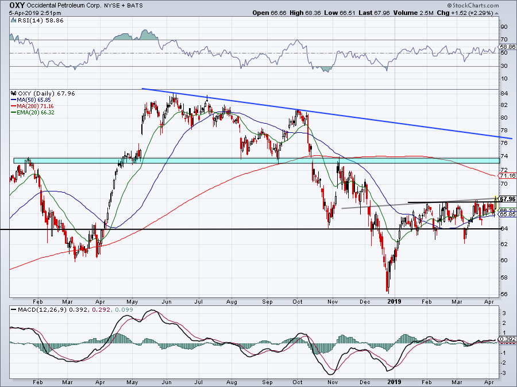Click the Open 66.66 value
This screenshot has width=517, height=387.
point(269,13)
